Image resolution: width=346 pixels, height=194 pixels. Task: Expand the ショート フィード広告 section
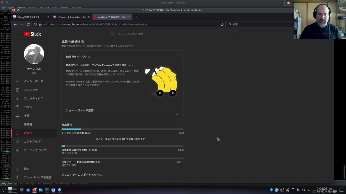pyautogui.click(x=177, y=115)
